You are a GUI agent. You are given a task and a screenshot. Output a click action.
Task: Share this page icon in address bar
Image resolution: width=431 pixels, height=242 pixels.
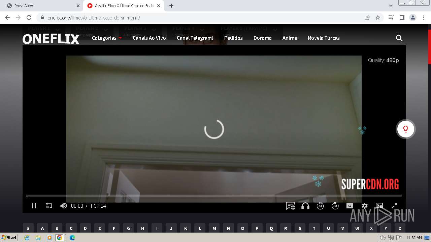(367, 17)
